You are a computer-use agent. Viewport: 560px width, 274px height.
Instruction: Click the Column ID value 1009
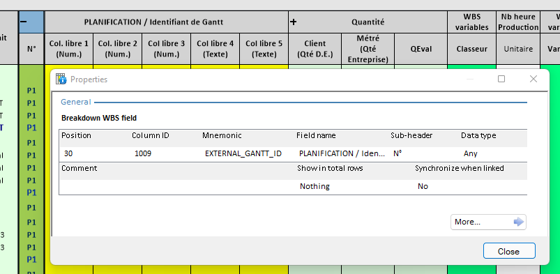[x=143, y=153]
